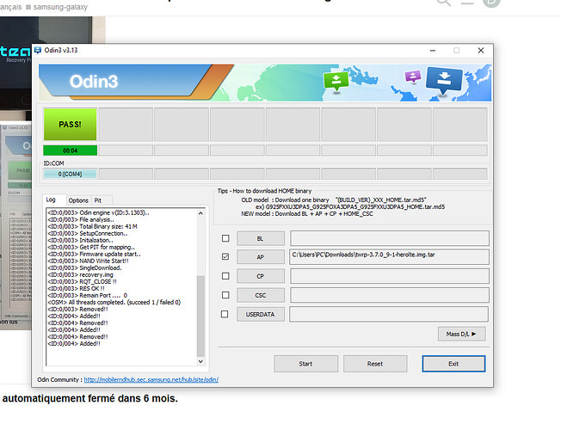Click the 0:[COM4] port box

[x=71, y=175]
